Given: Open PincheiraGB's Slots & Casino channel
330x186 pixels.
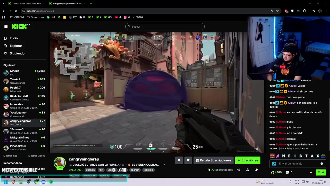Looking at the screenshot, I should pyautogui.click(x=24, y=148).
